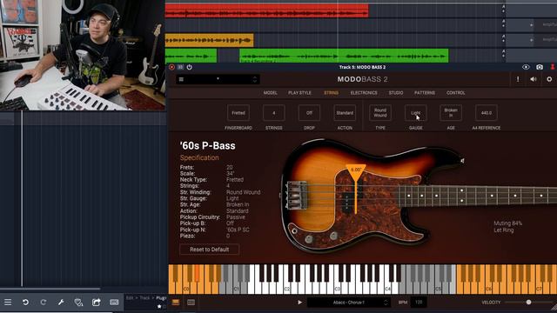Open the Strings count selector showing 4
The height and width of the screenshot is (313, 557).
pos(274,113)
